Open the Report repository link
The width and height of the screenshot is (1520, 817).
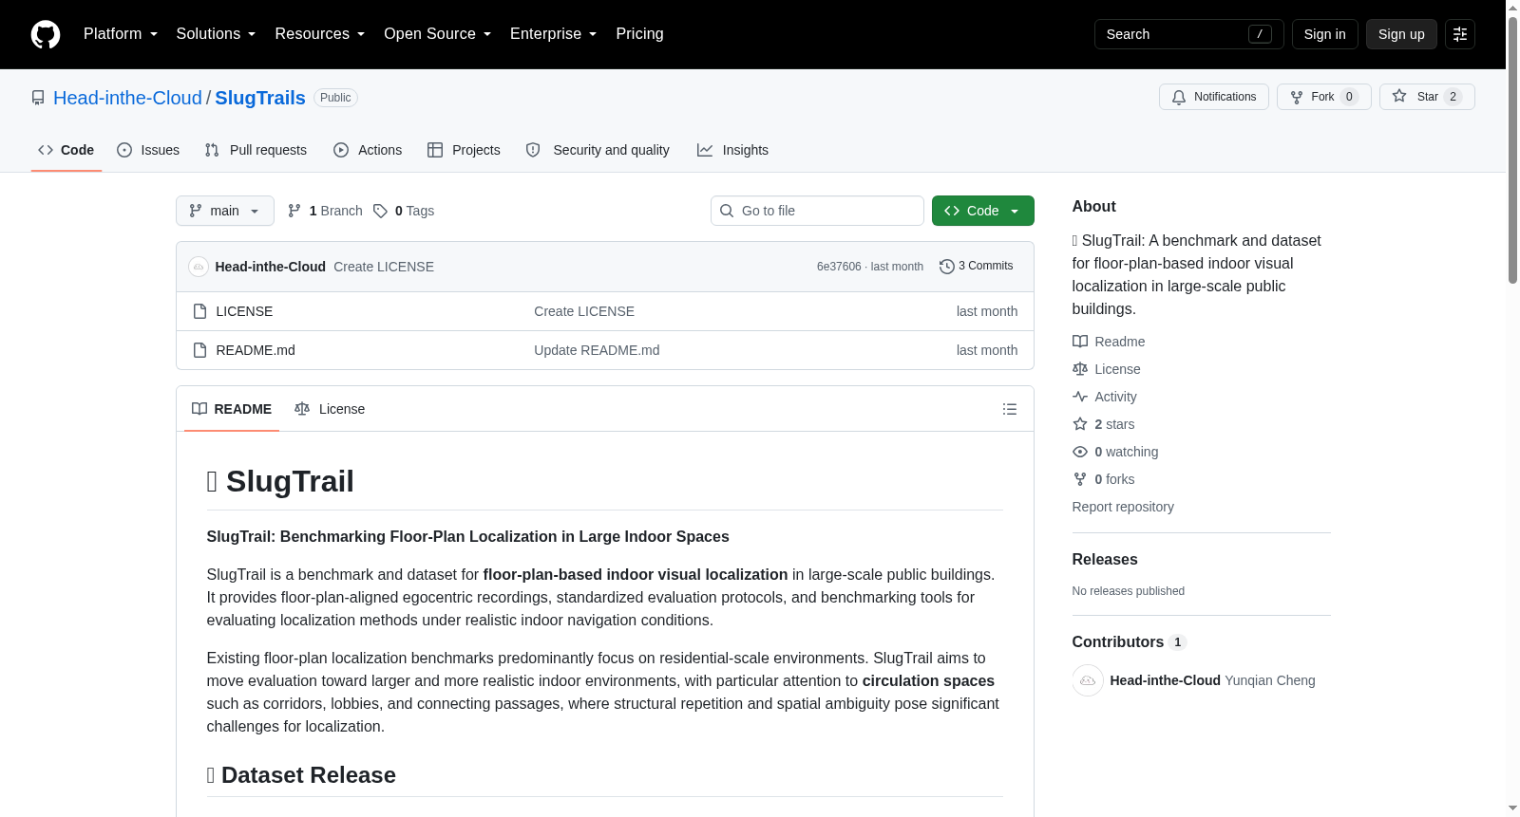(1123, 507)
